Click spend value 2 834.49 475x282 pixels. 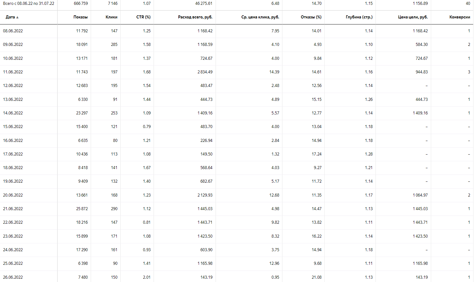tap(205, 72)
